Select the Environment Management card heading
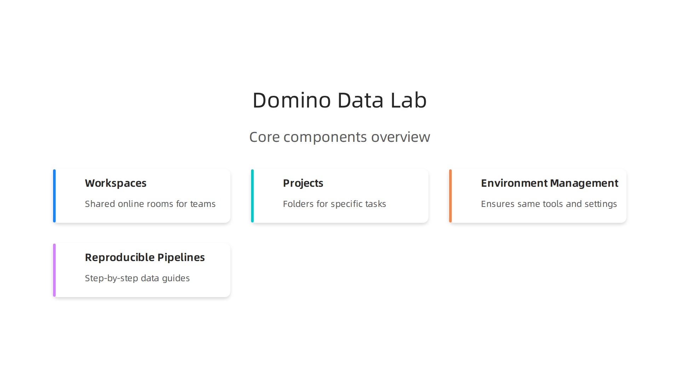This screenshot has height=382, width=679. click(549, 183)
